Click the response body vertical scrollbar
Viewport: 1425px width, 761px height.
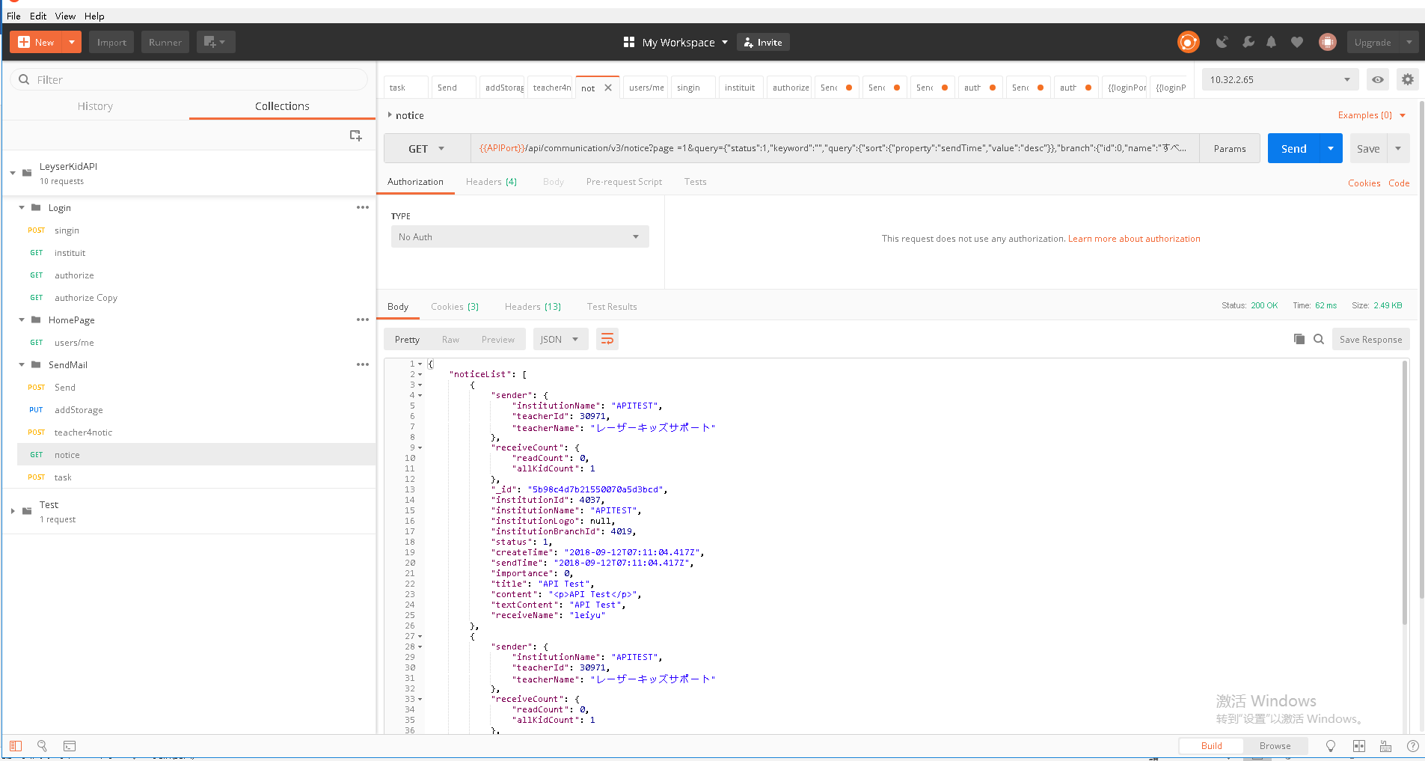[1404, 494]
